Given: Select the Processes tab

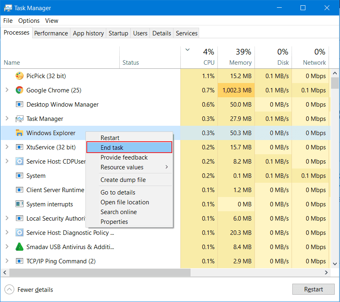Looking at the screenshot, I should coord(16,33).
